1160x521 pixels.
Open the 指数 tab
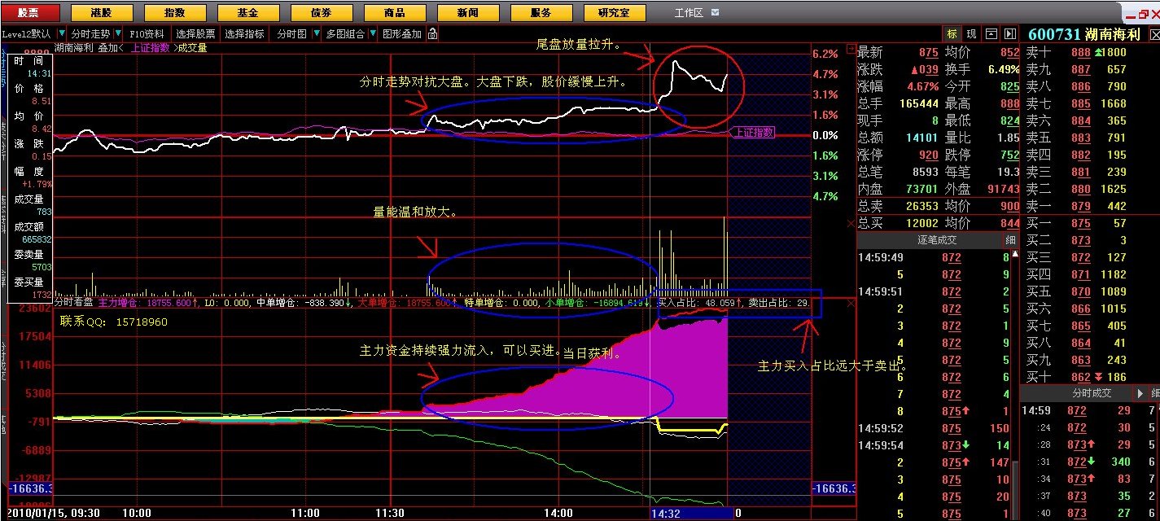pos(174,13)
